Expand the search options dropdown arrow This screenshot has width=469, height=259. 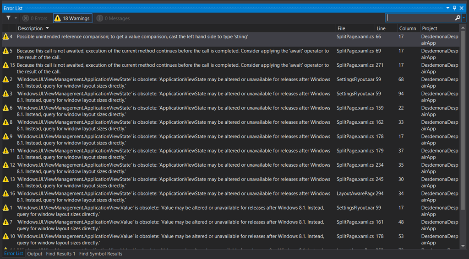point(464,18)
